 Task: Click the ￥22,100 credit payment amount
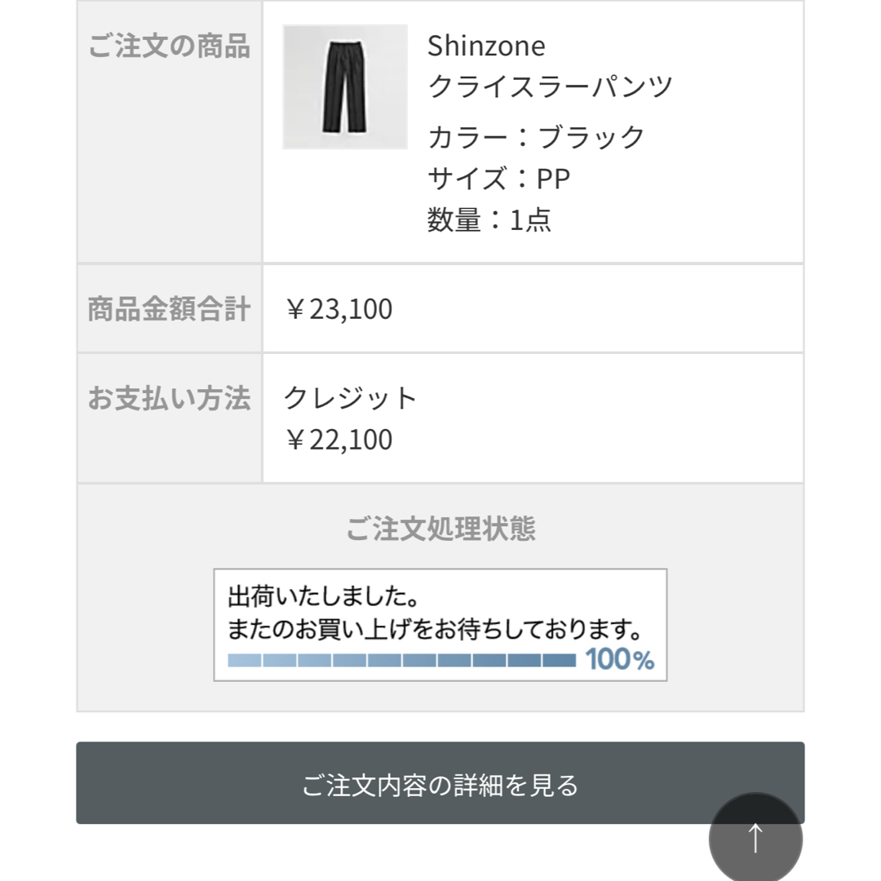[339, 440]
